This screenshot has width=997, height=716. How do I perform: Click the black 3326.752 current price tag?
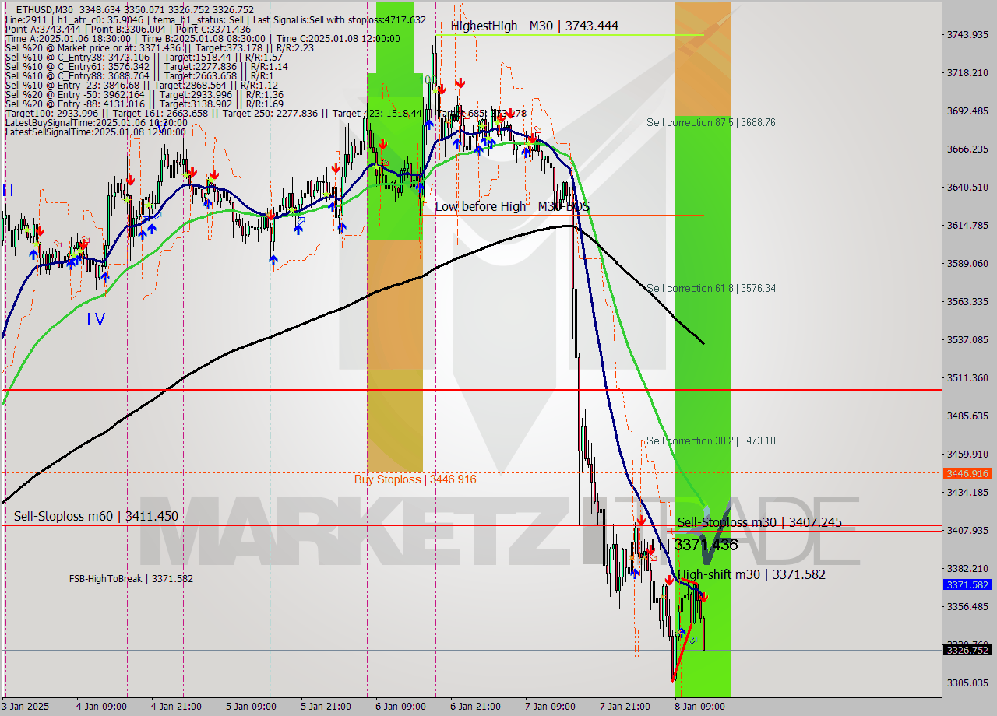click(967, 650)
